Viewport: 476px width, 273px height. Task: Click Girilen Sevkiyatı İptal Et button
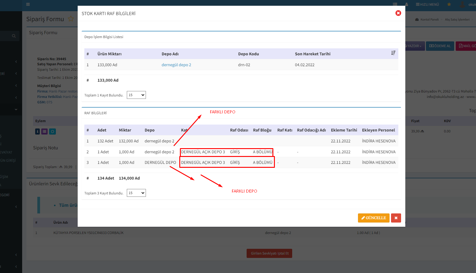pyautogui.click(x=269, y=253)
